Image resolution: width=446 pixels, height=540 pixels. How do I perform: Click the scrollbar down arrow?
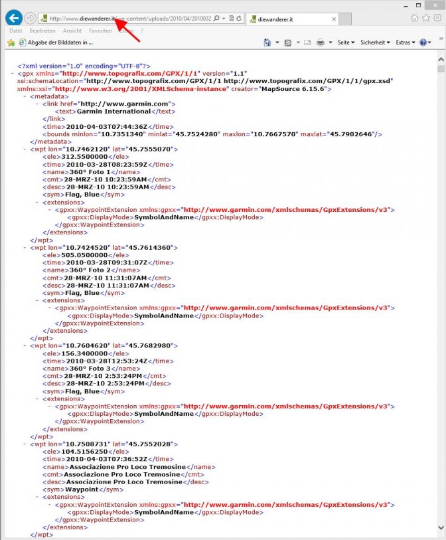(441, 527)
